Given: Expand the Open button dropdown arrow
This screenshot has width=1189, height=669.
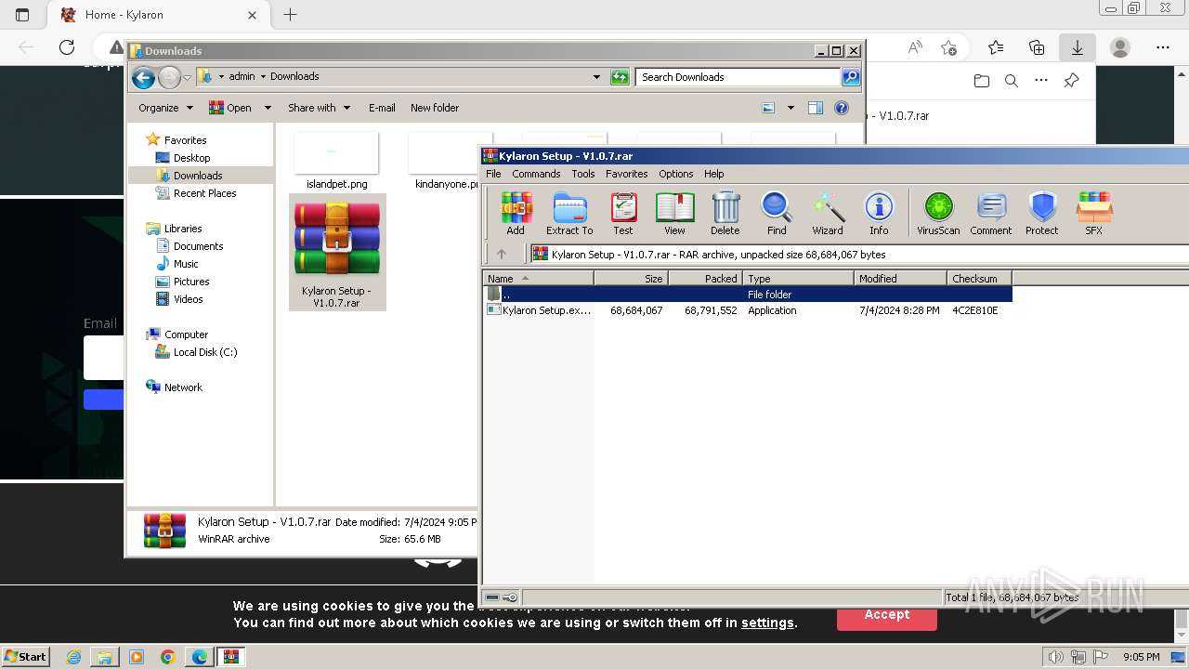Looking at the screenshot, I should [268, 108].
